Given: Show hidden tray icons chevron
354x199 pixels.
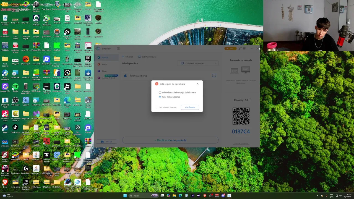Looking at the screenshot, I should coord(317,196).
